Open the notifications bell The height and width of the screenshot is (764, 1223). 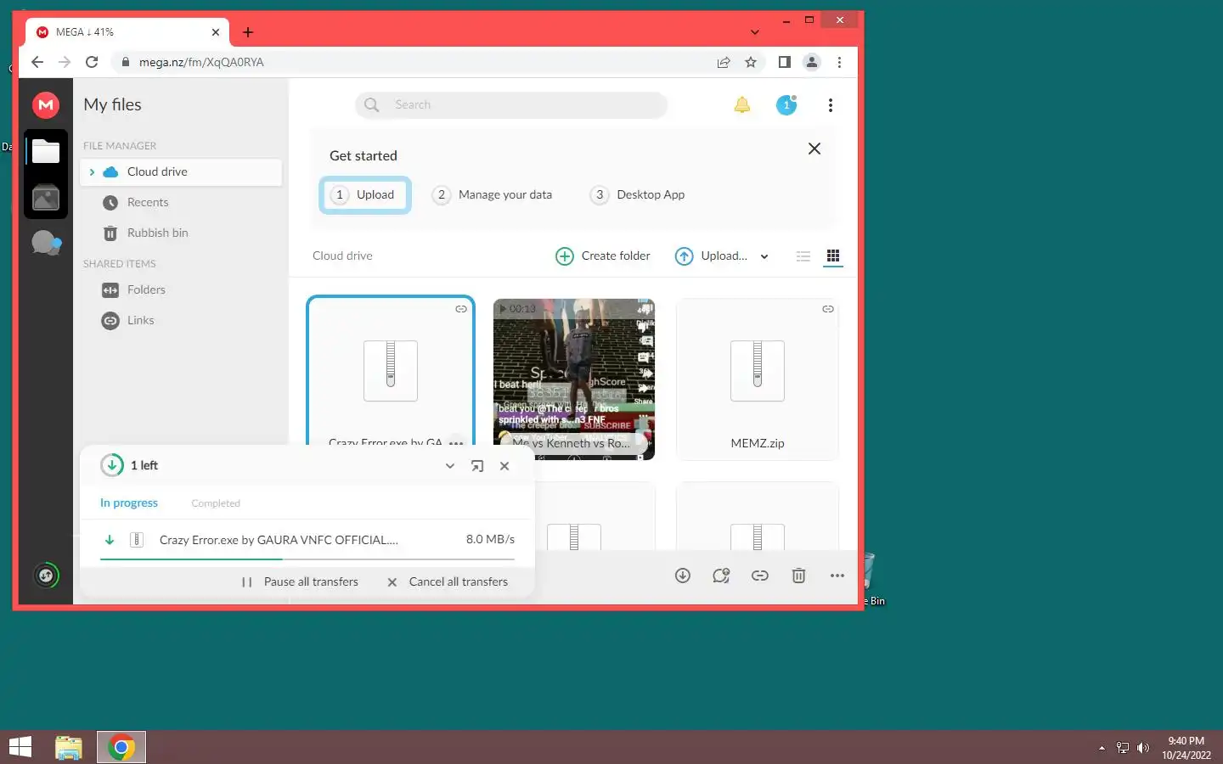coord(742,104)
